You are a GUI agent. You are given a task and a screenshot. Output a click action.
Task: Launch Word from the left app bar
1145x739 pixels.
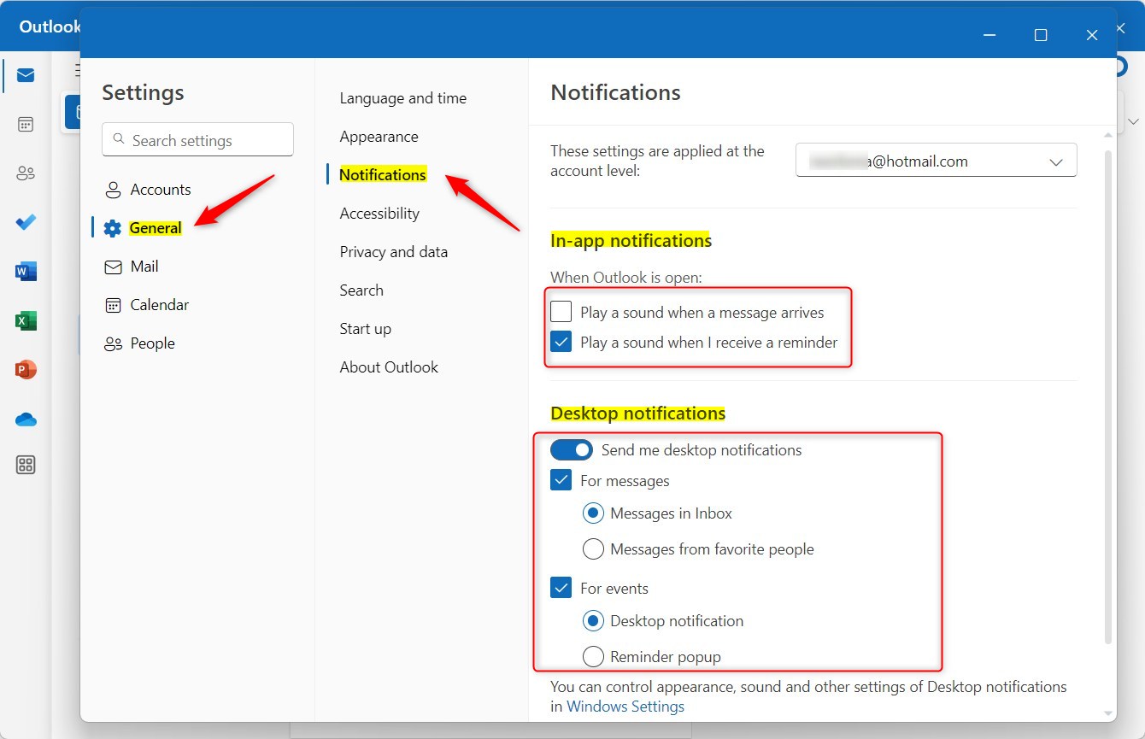click(25, 271)
